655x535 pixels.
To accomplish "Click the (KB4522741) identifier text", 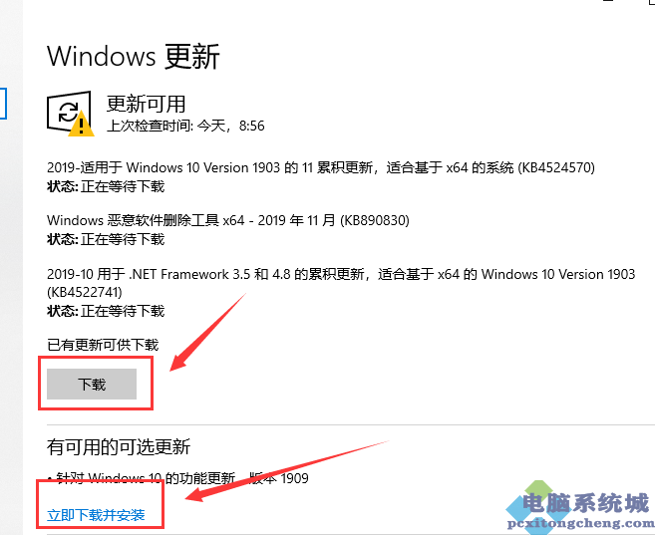I will point(85,292).
